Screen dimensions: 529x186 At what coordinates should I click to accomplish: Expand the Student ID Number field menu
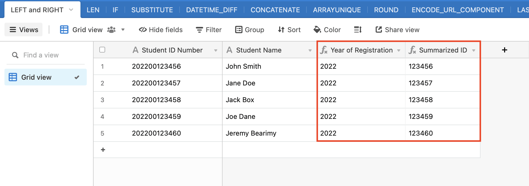point(216,50)
